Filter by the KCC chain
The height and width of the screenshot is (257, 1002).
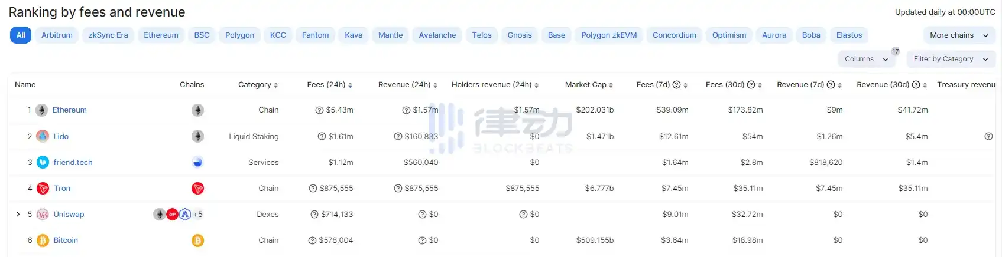pyautogui.click(x=278, y=35)
